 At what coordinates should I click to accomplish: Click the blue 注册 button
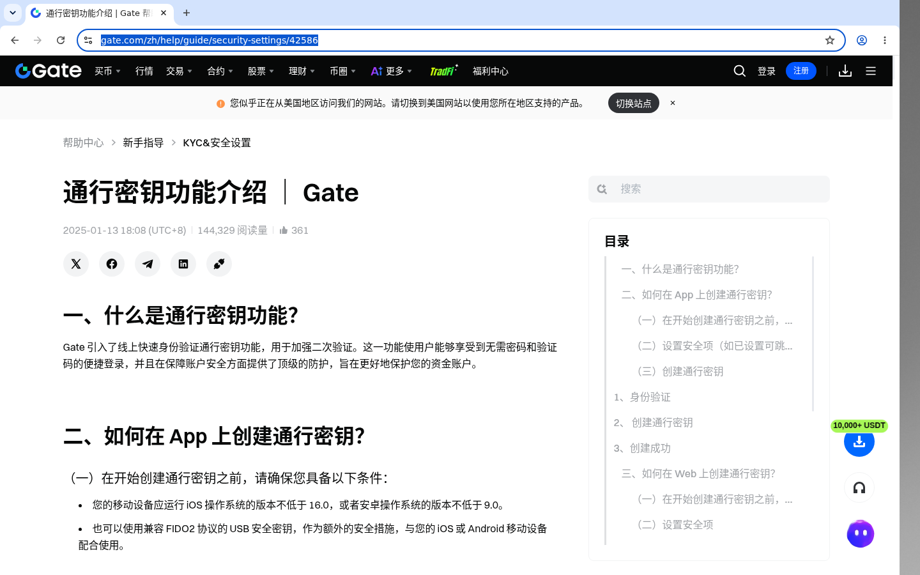(x=801, y=71)
